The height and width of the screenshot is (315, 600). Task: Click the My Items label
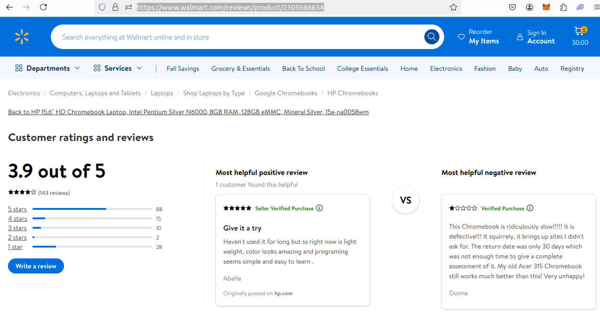pos(484,41)
